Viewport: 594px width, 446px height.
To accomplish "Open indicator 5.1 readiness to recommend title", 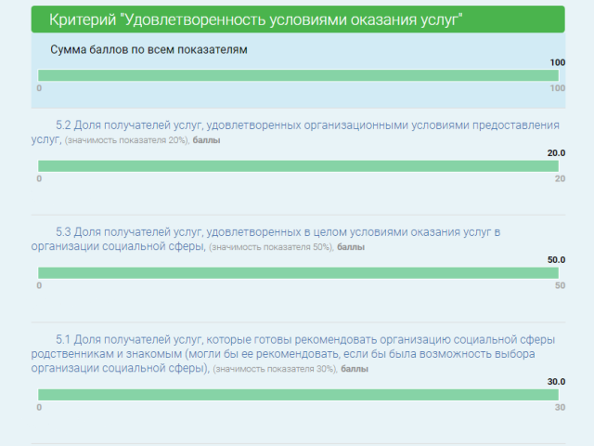I will pos(293,353).
